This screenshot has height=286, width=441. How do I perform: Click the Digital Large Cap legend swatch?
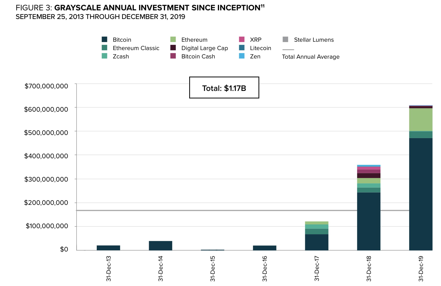point(173,48)
